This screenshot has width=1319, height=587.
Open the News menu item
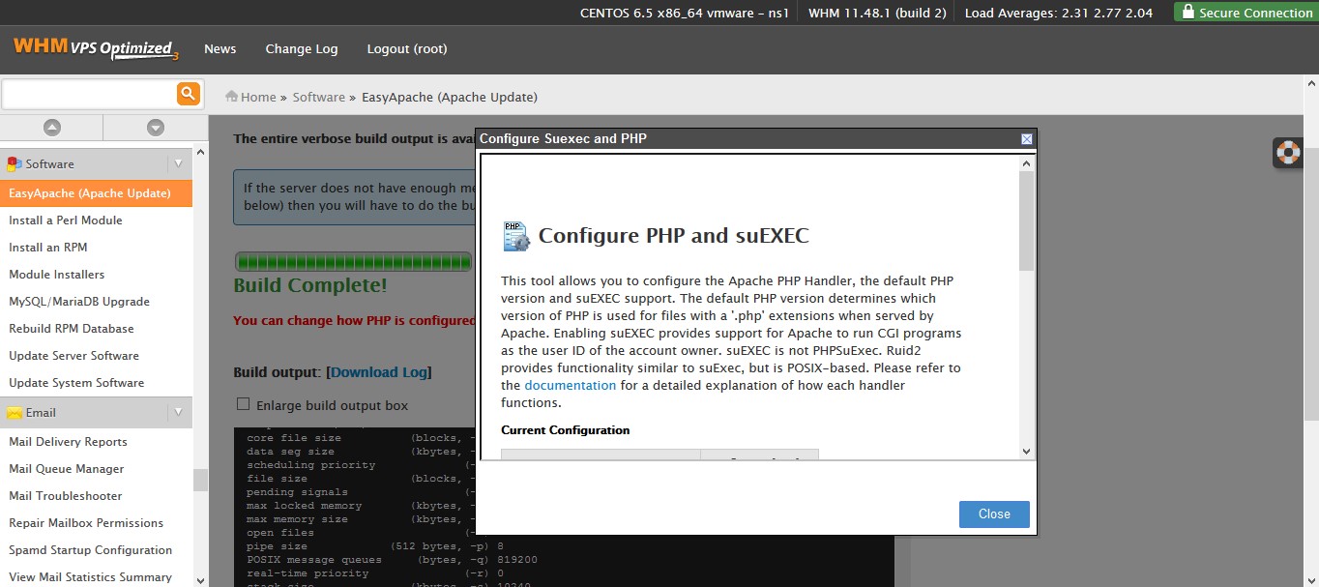tap(220, 48)
